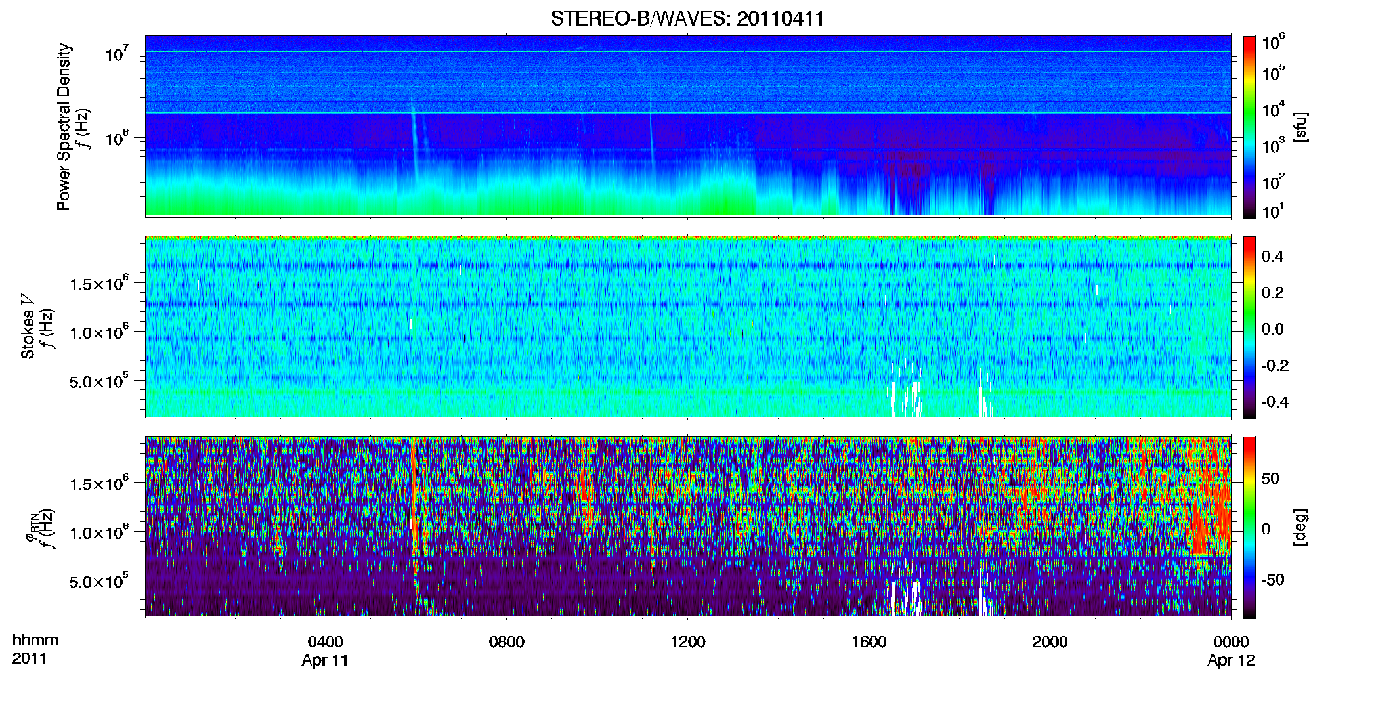Click the [deg] colorbar unit label
The image size is (1376, 709).
(x=1301, y=527)
